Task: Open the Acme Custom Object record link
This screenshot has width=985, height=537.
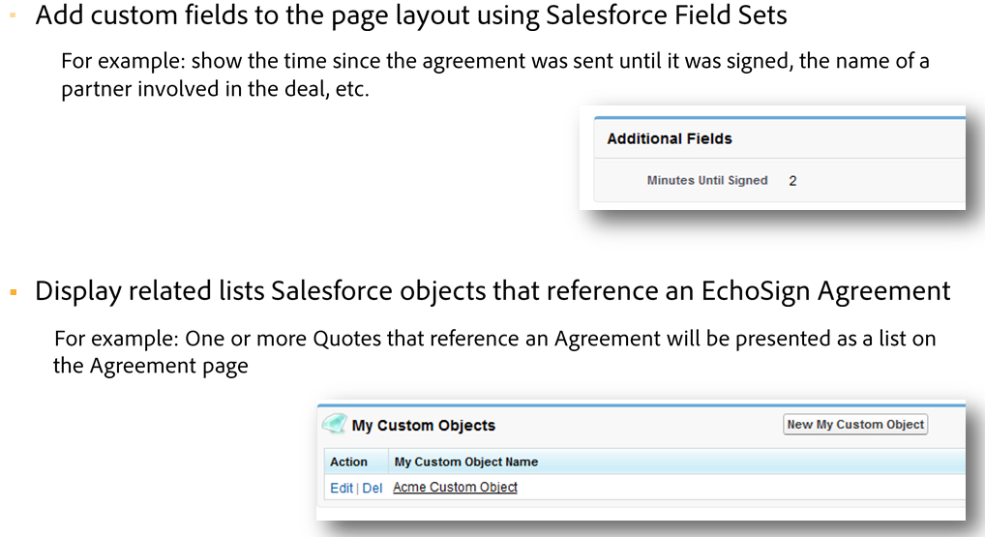Action: [x=455, y=488]
